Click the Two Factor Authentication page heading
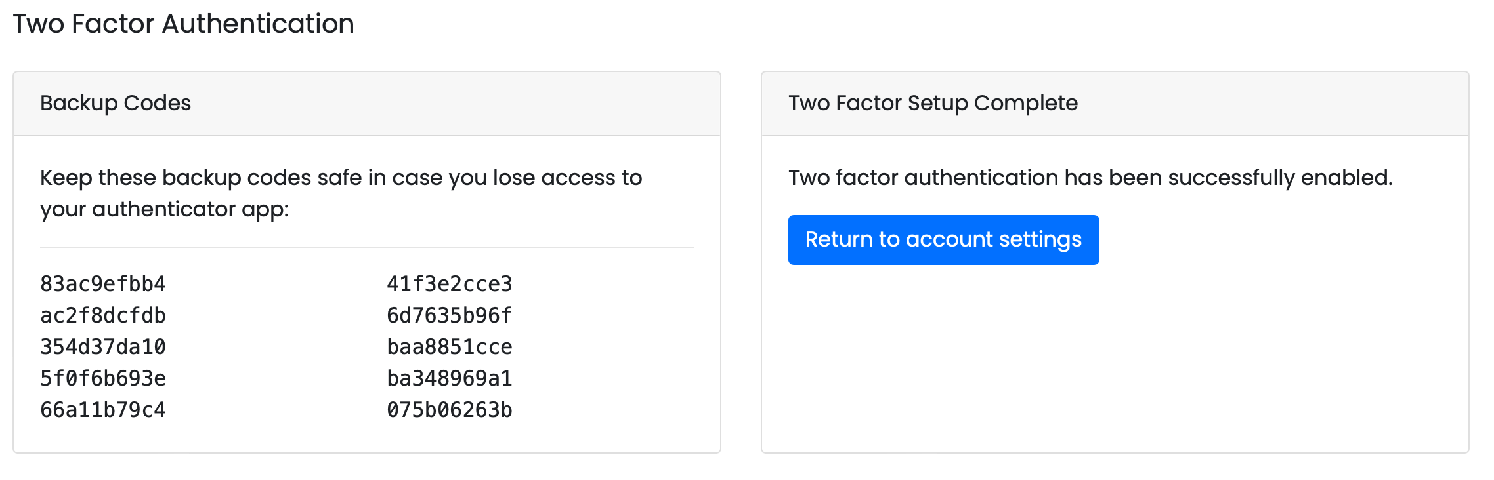Viewport: 1494px width, 480px height. pos(183,24)
